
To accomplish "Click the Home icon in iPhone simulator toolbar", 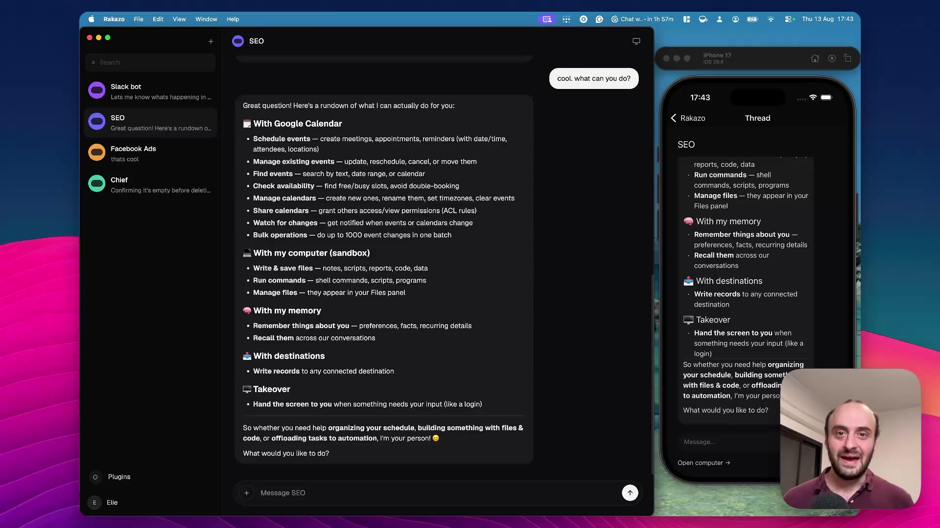I will 815,58.
